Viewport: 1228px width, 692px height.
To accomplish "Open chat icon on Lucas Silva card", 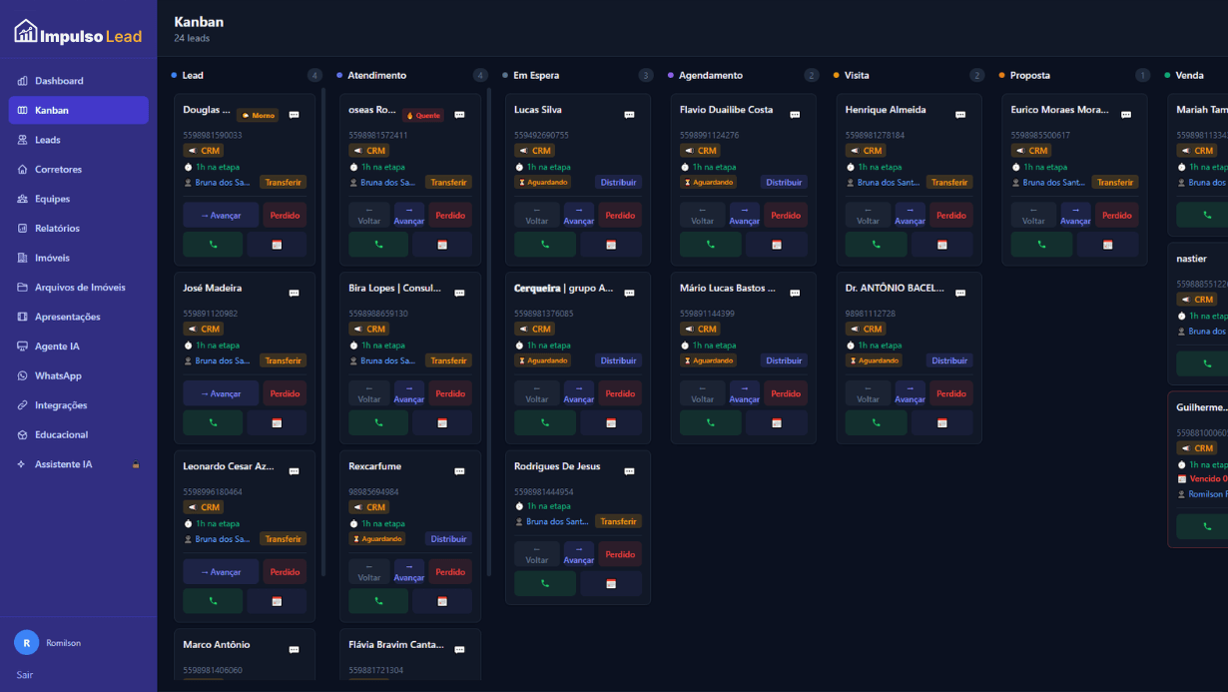I will click(629, 115).
